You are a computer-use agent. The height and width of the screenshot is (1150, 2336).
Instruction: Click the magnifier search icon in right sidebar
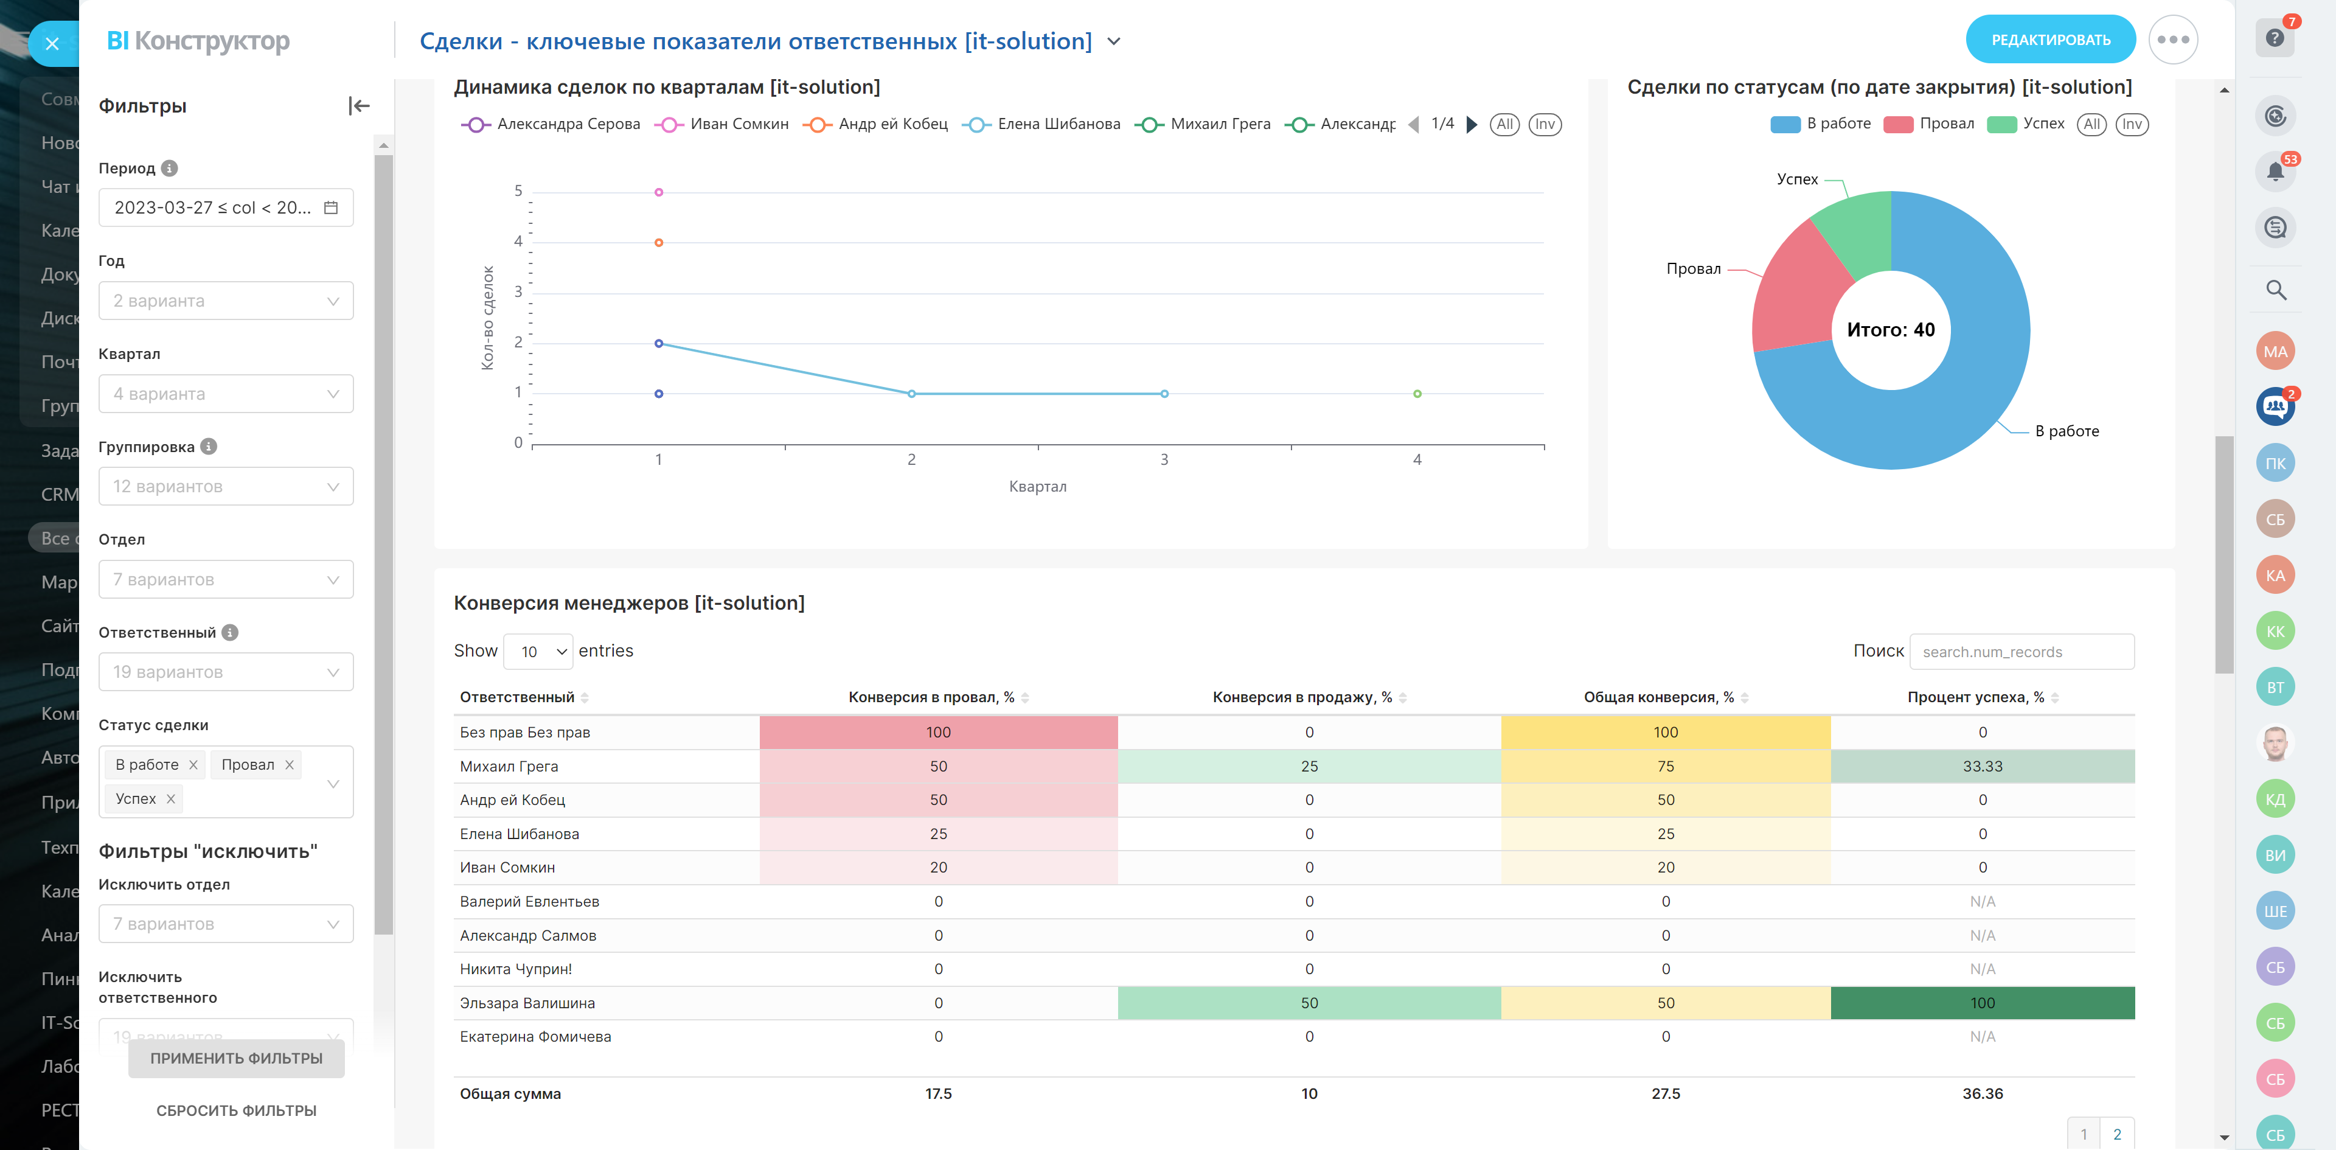point(2275,290)
